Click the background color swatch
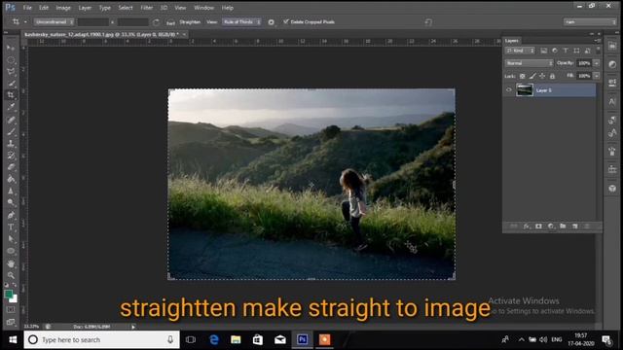 click(x=15, y=299)
